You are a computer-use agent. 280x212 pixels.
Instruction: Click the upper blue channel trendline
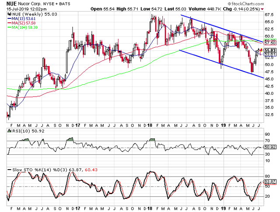[x=222, y=29]
